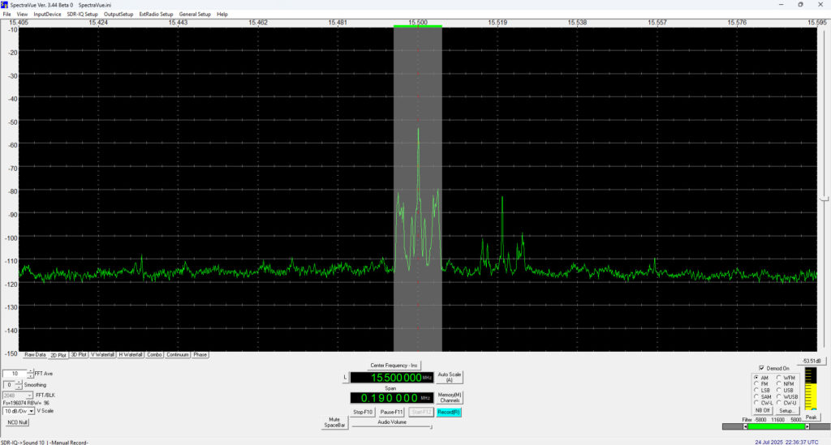Viewport: 831px width, 445px height.
Task: Open the V Scale 10 dB/Div dropdown
Action: [x=31, y=411]
